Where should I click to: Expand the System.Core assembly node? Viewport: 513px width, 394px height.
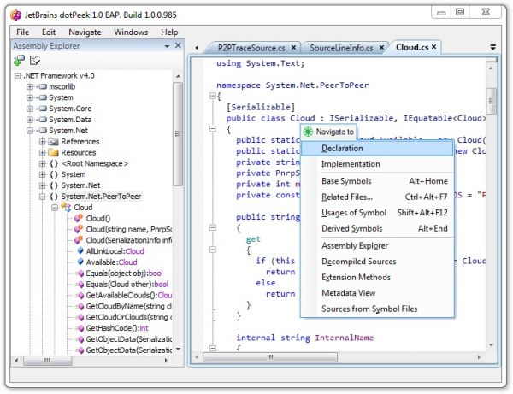click(30, 109)
